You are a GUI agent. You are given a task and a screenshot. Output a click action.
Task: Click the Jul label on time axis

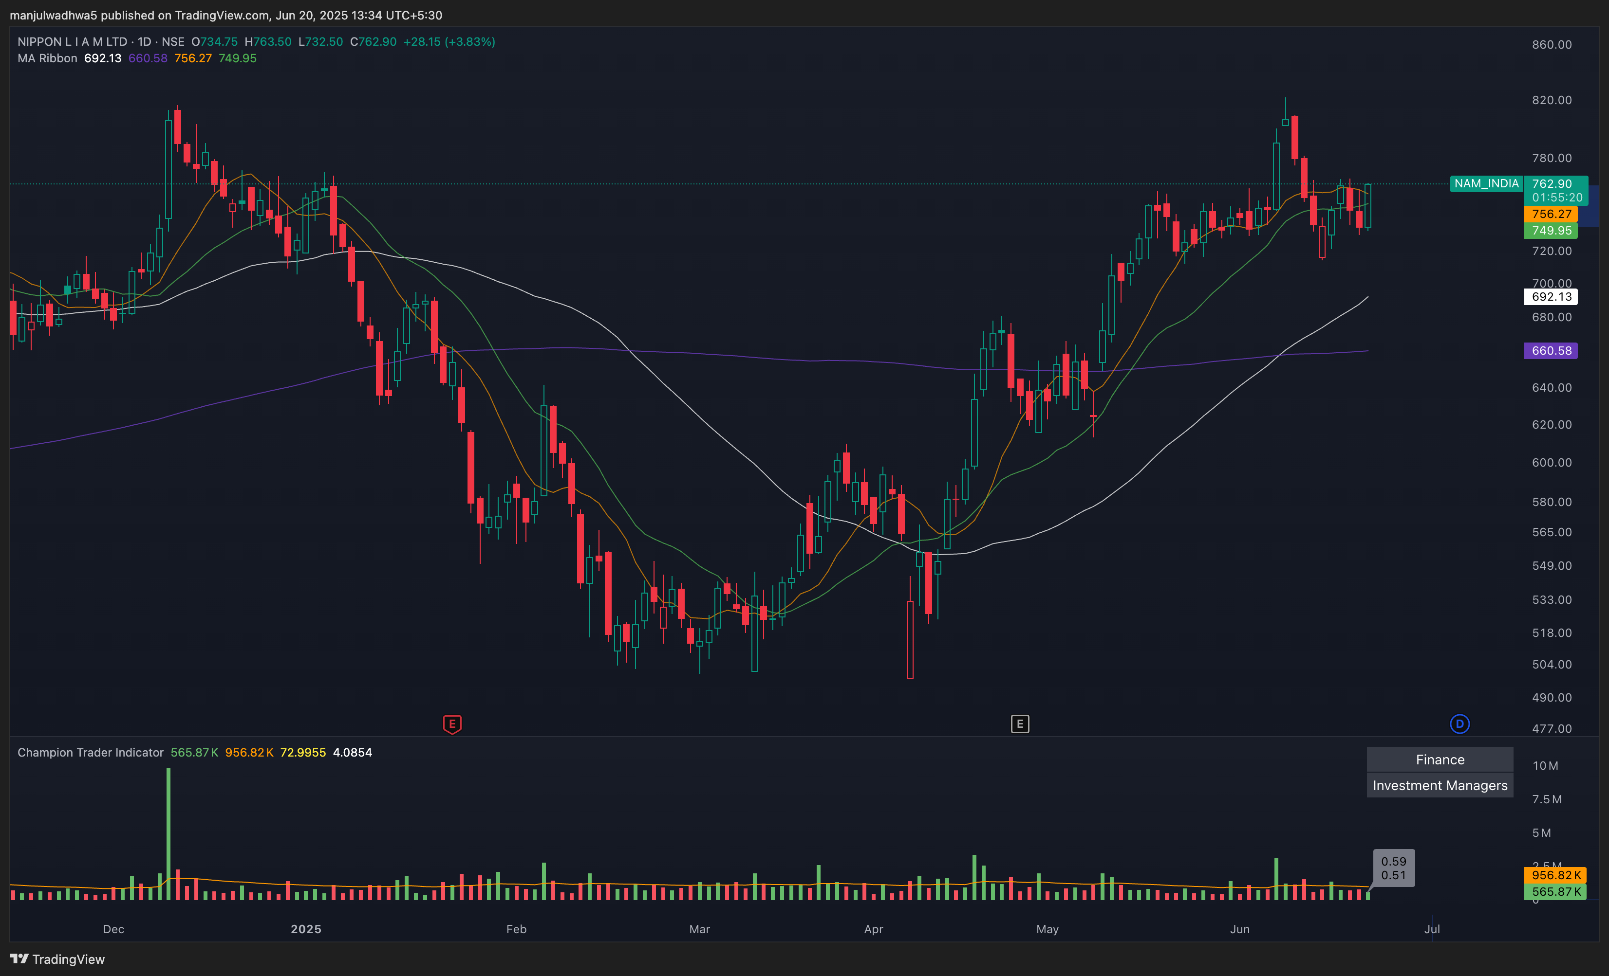click(x=1431, y=929)
